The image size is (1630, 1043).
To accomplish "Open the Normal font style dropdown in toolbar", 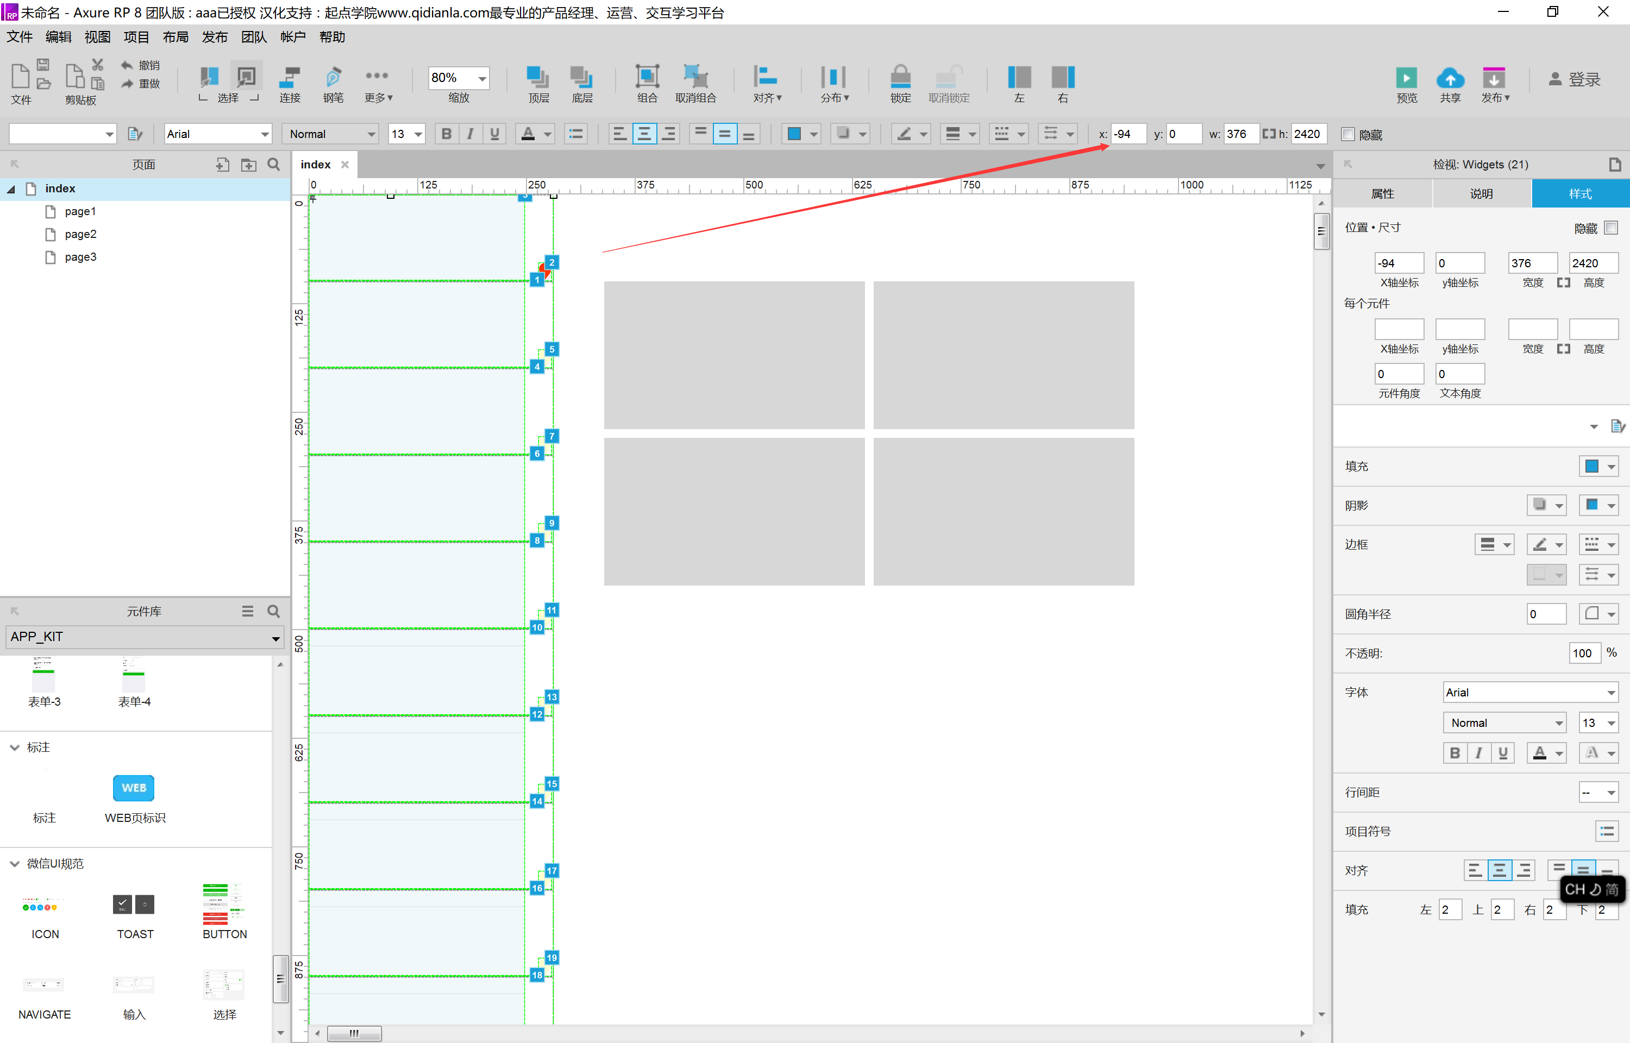I will point(371,134).
